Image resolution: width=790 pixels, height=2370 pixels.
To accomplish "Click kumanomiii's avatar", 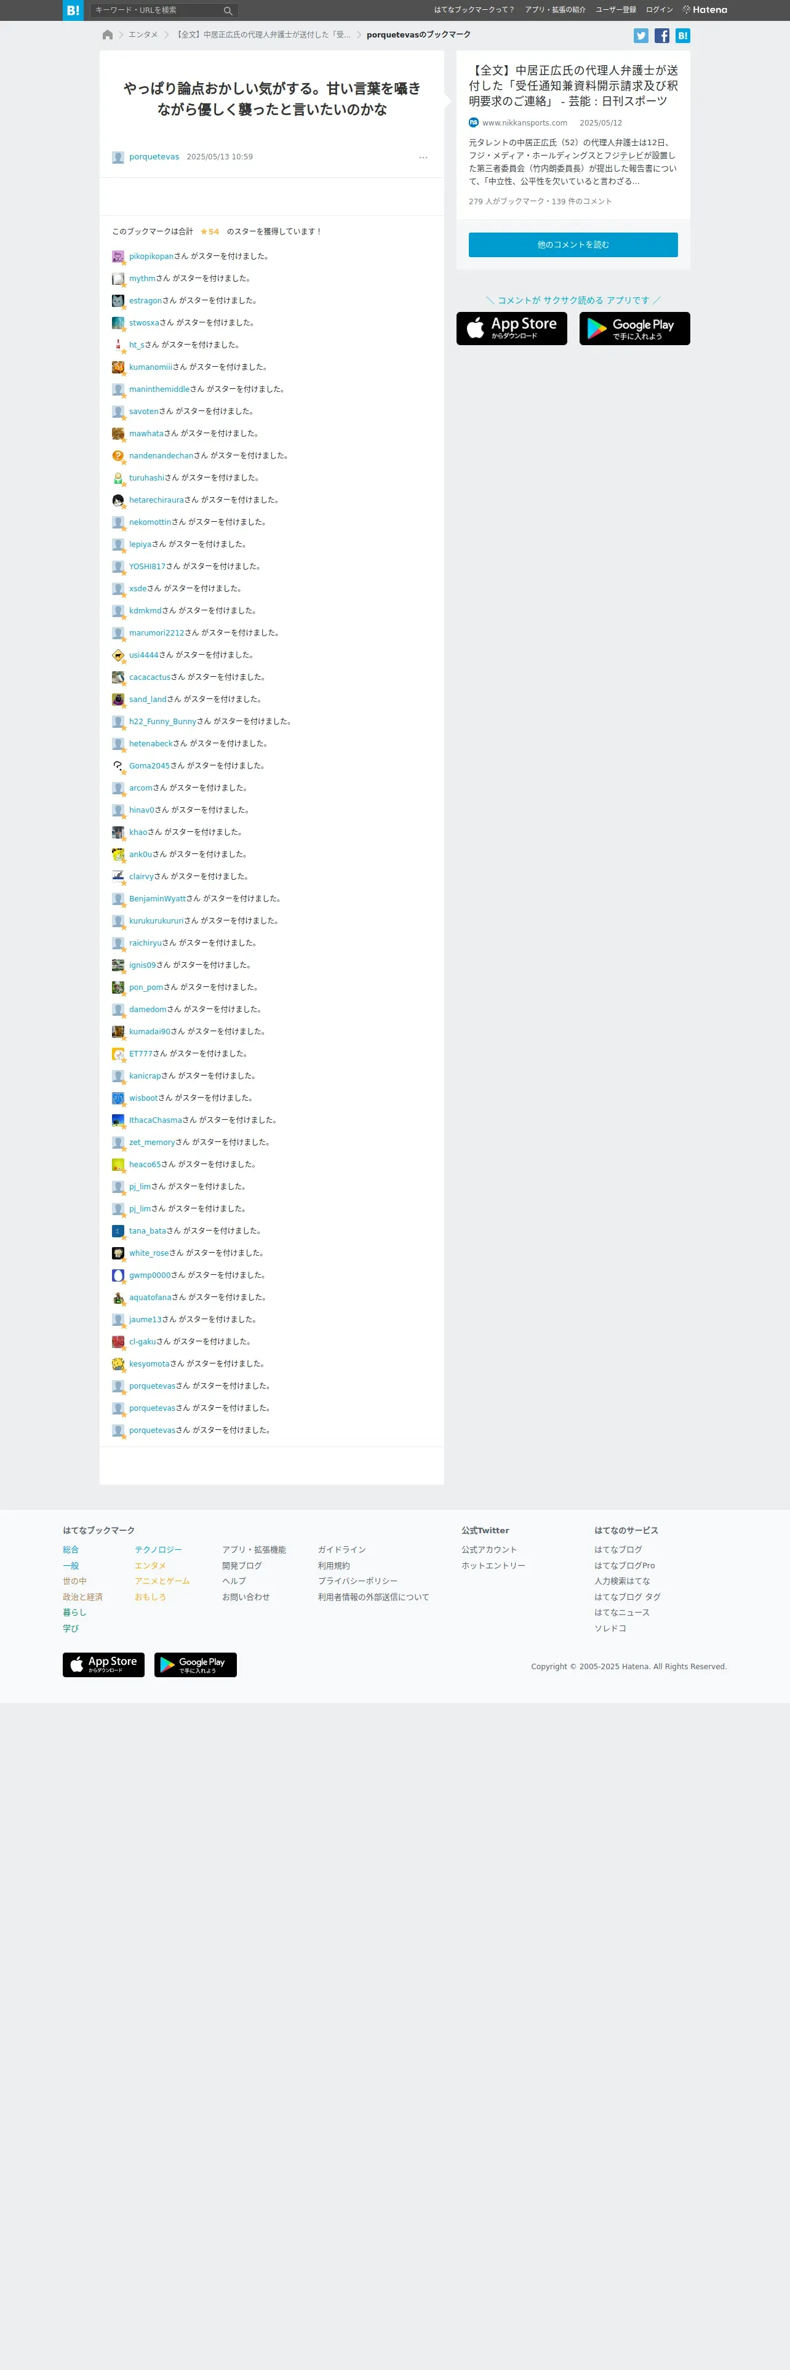I will click(x=118, y=367).
